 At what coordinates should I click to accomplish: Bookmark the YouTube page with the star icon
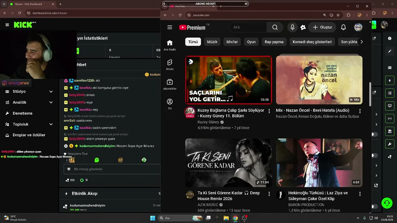coord(338,15)
